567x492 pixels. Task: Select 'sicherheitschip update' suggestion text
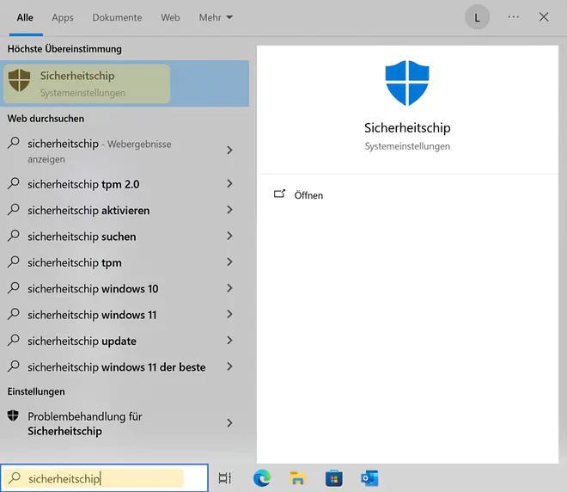(82, 341)
